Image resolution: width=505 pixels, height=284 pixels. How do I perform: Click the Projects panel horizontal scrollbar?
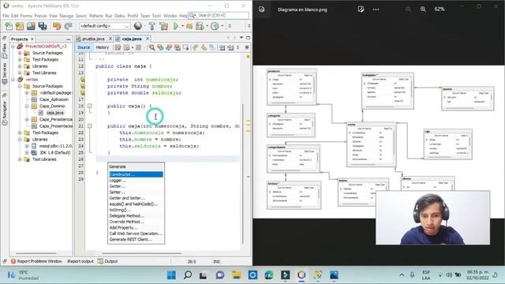pyautogui.click(x=37, y=253)
